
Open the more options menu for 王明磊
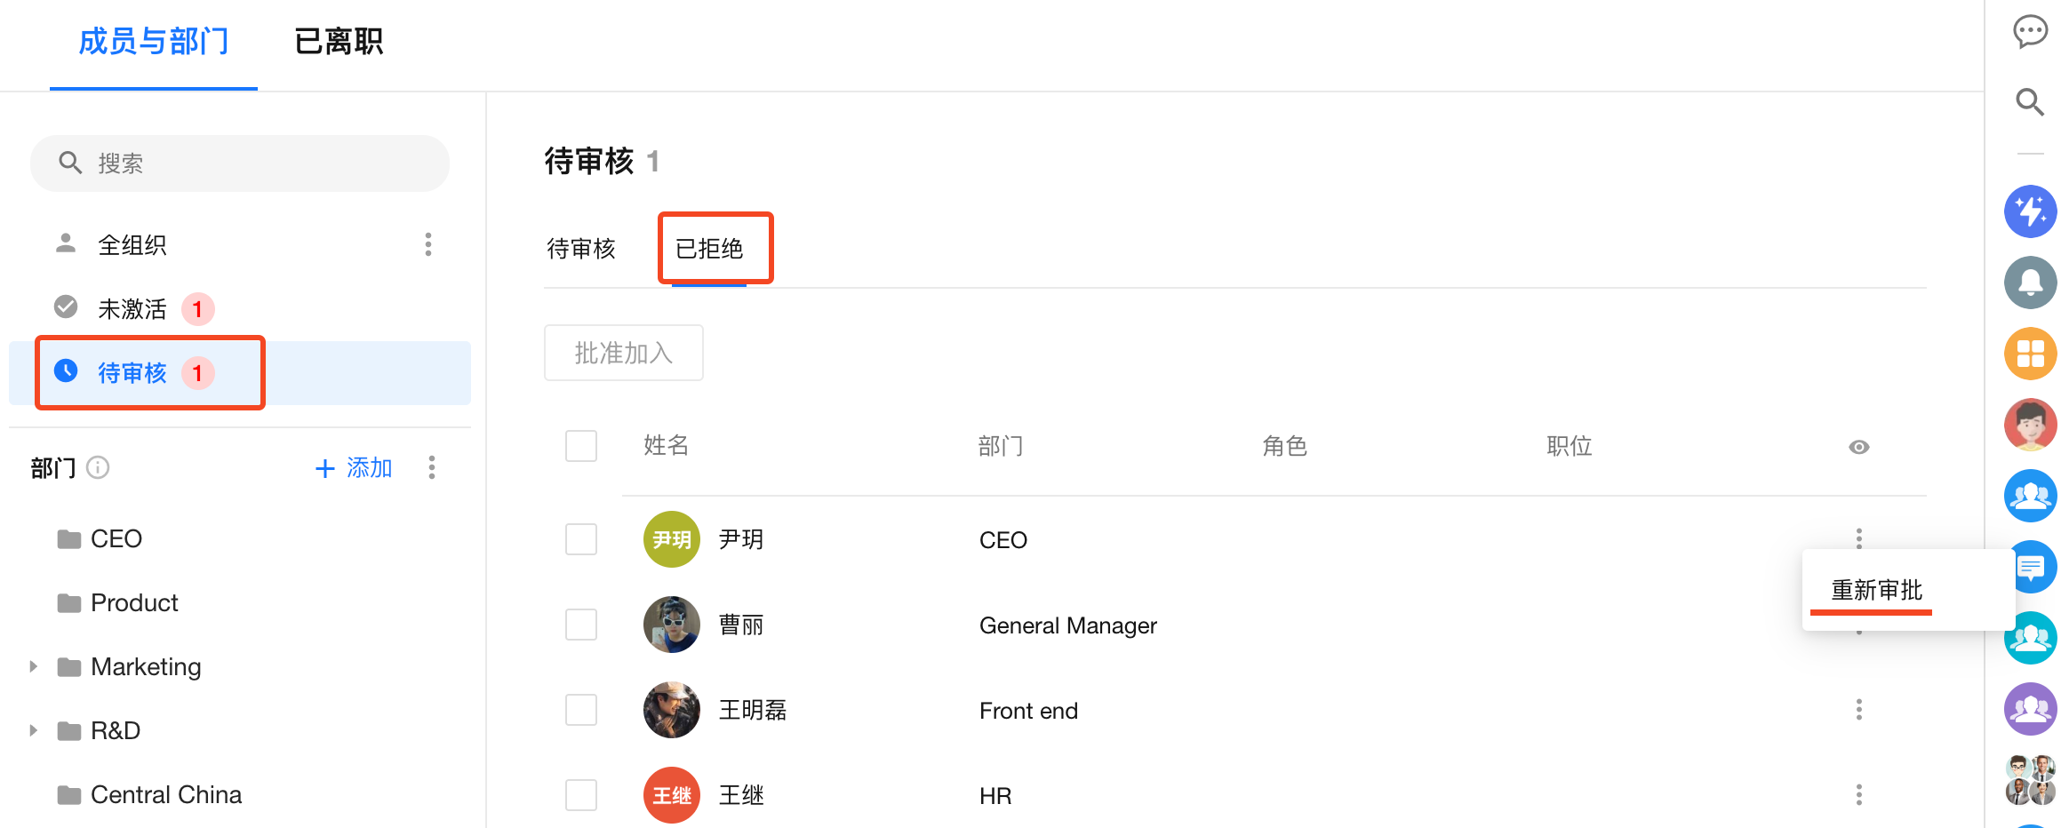click(1858, 710)
